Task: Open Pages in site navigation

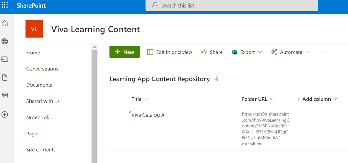Action: [33, 134]
